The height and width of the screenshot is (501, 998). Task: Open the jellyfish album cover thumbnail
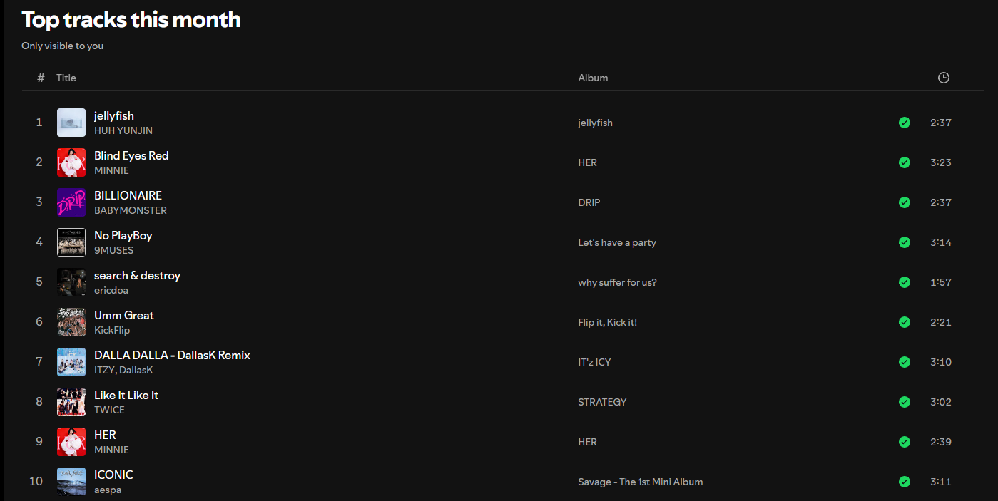(x=71, y=123)
